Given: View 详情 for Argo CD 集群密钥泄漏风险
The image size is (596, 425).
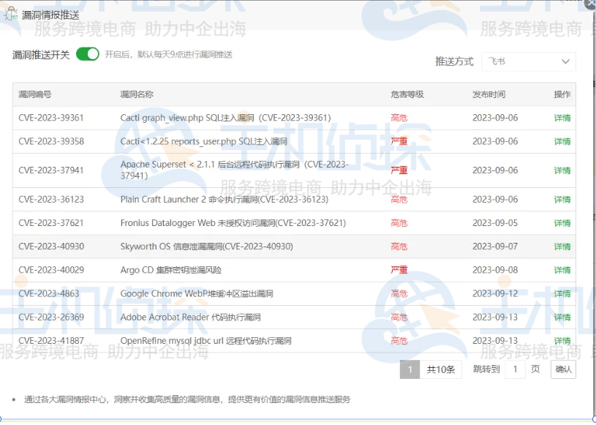Looking at the screenshot, I should tap(564, 270).
